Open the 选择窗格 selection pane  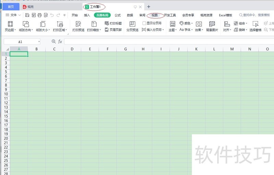pyautogui.click(x=255, y=26)
